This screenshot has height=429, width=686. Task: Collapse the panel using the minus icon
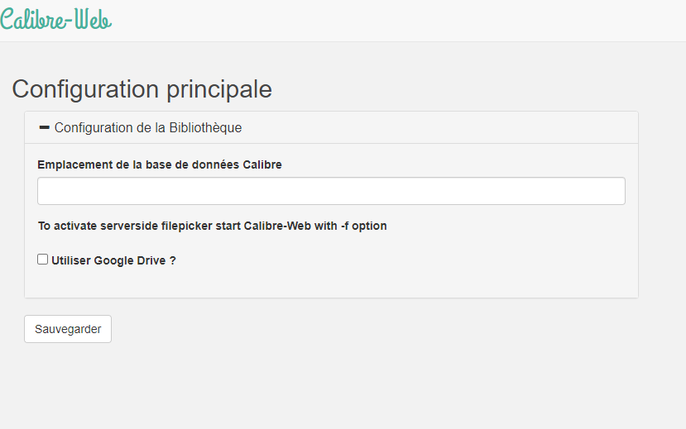[x=44, y=127]
